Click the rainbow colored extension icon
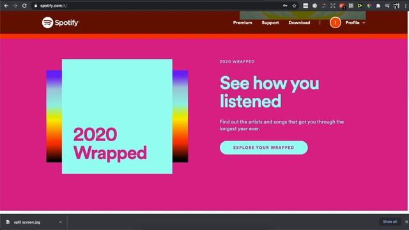The image size is (409, 230). pyautogui.click(x=369, y=6)
